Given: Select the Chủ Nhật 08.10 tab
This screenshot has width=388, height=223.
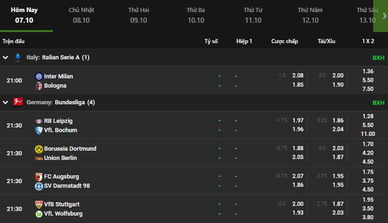Looking at the screenshot, I should pyautogui.click(x=81, y=15).
